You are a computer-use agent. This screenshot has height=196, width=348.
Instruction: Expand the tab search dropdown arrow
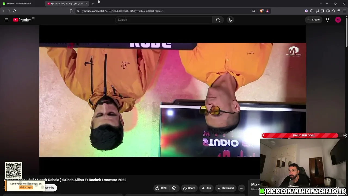[x=321, y=4]
